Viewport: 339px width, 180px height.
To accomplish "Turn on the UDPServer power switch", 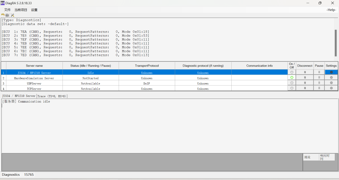I will tap(292, 83).
